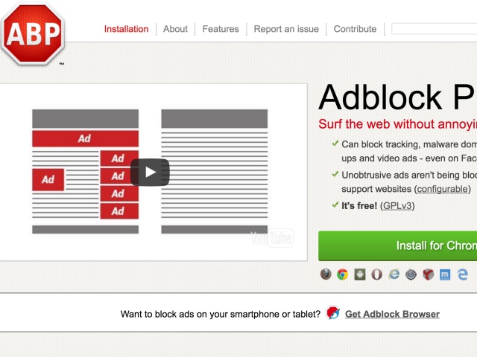Navigate to Report an issue

286,29
